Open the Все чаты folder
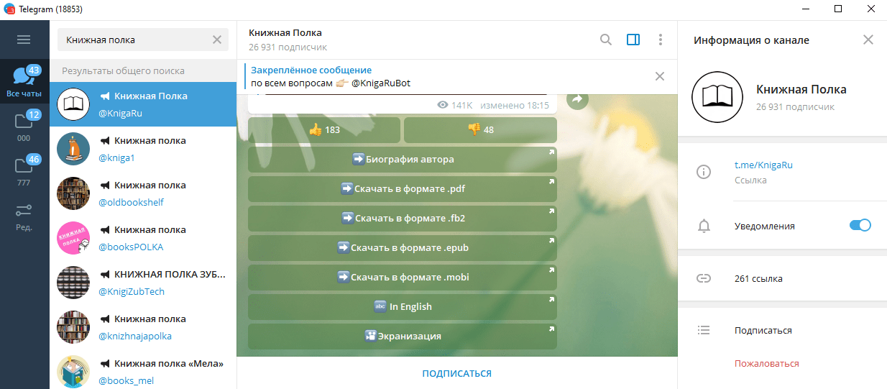This screenshot has height=389, width=887. pos(24,81)
